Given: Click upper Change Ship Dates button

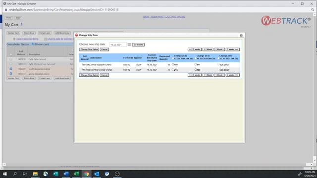Looking at the screenshot, I should click(x=89, y=49).
